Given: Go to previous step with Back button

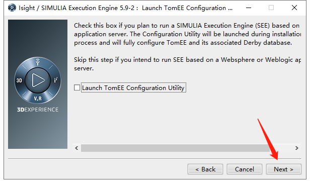Looking at the screenshot, I should (205, 169).
